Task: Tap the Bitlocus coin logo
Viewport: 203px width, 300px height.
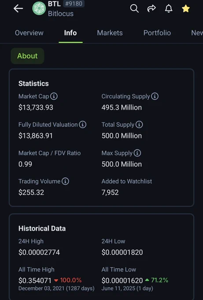Action: click(x=39, y=8)
